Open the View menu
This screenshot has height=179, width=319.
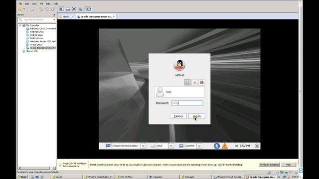tap(34, 3)
